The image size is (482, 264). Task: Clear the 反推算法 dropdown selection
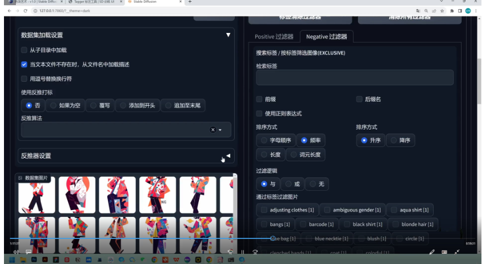[x=213, y=129]
